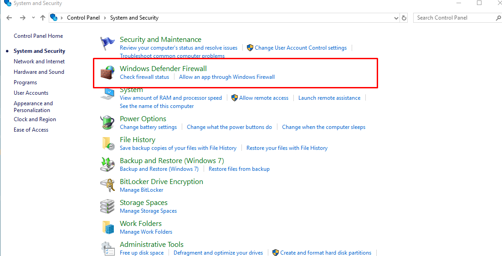Open Power Options heading

click(x=143, y=119)
